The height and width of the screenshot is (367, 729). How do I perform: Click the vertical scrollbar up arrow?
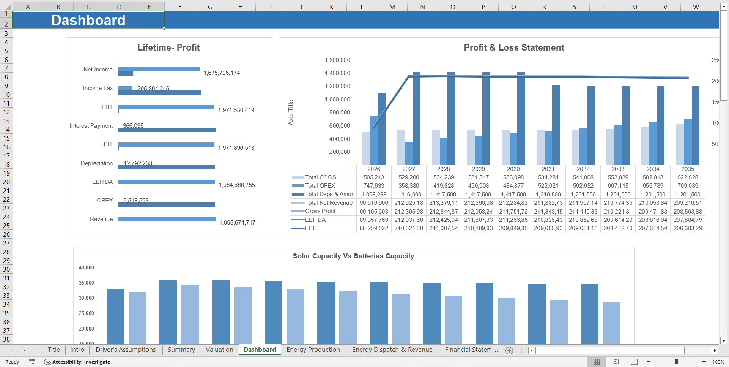coord(724,6)
